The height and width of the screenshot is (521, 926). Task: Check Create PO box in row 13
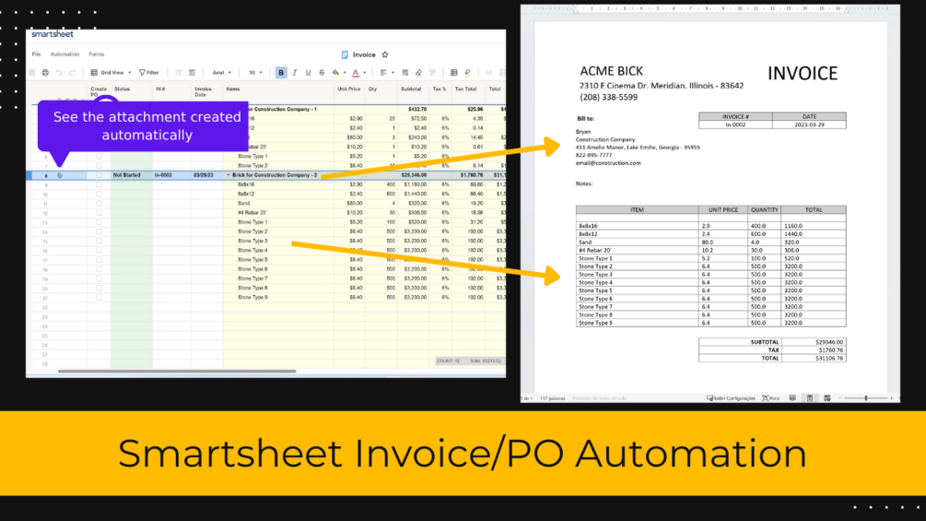(99, 222)
